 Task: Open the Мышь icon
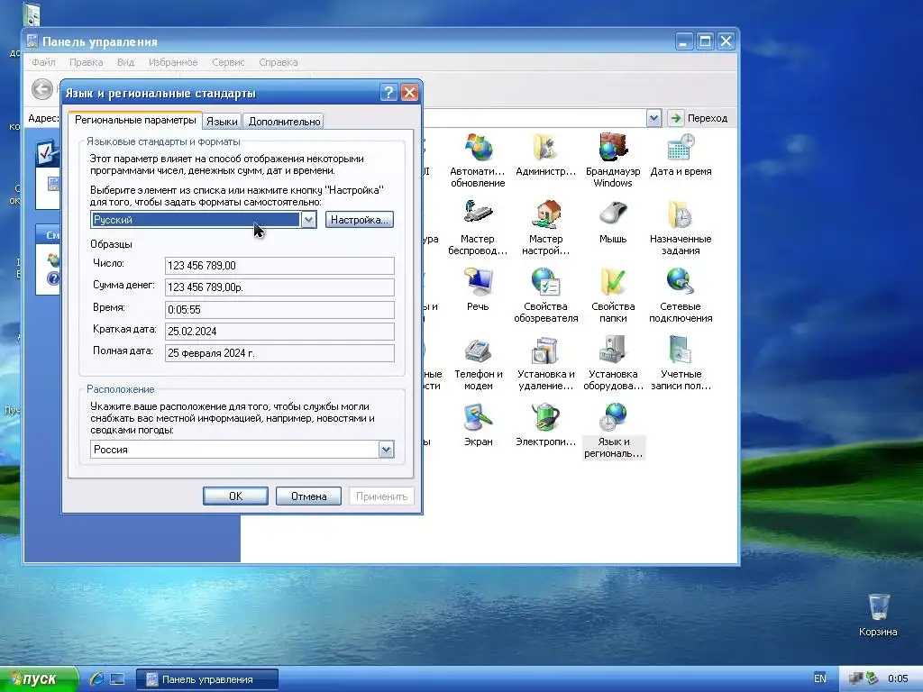[613, 222]
